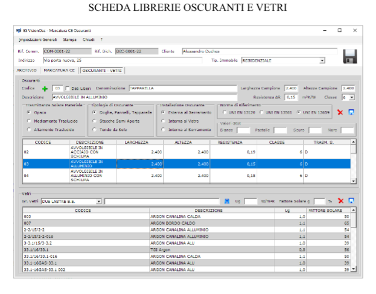
Task: Switch to the OSCURANTI - VETRI tab
Action: point(102,71)
